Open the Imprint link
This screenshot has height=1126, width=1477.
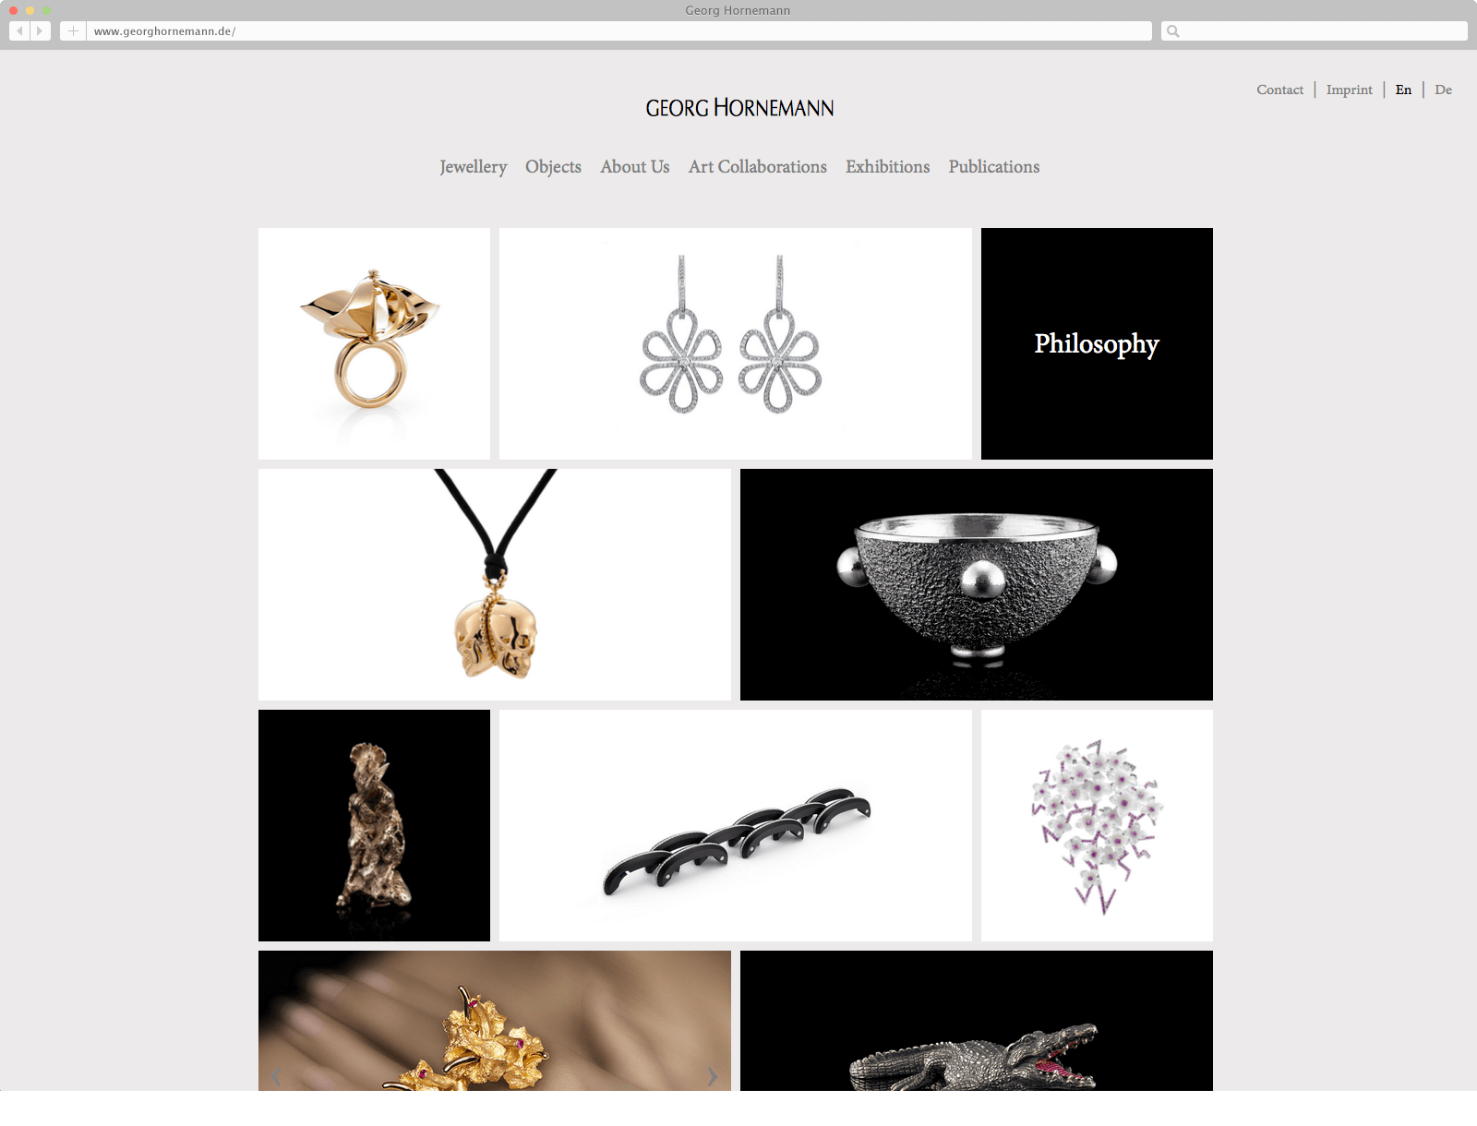(1350, 90)
